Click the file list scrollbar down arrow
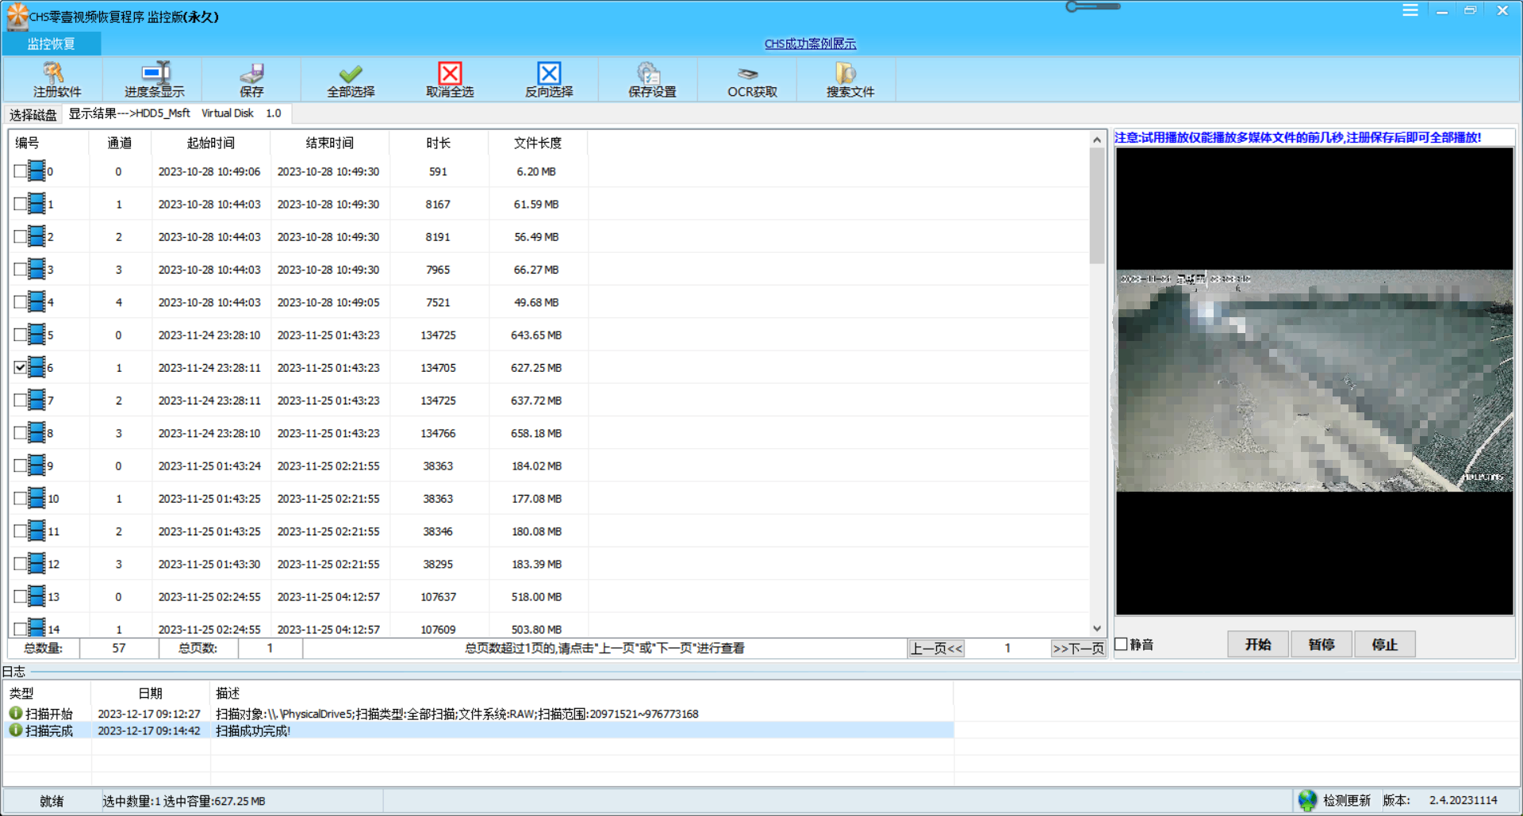The height and width of the screenshot is (816, 1523). point(1097,628)
